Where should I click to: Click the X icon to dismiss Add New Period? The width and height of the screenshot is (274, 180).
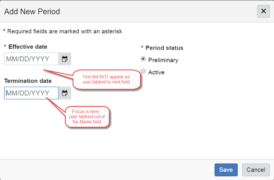[263, 11]
